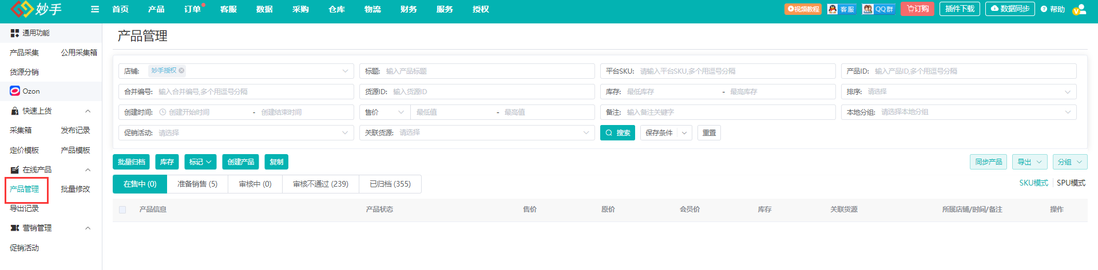1098x270 pixels.
Task: Remove the 妙手授权 store tag
Action: coord(181,71)
